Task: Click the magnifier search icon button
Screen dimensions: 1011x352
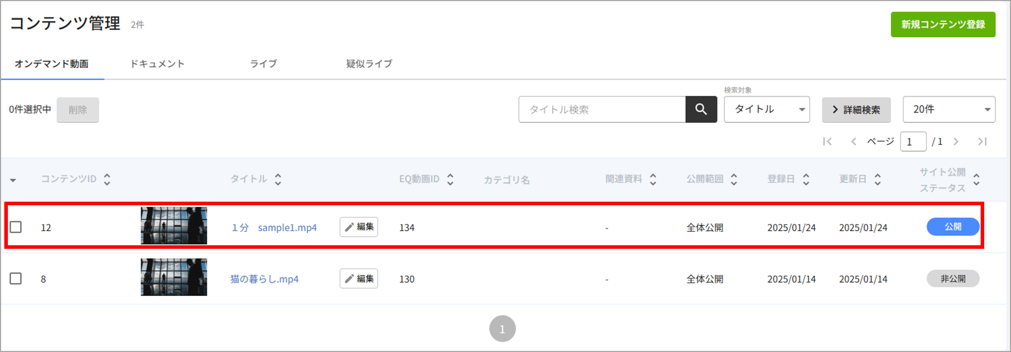Action: tap(701, 109)
